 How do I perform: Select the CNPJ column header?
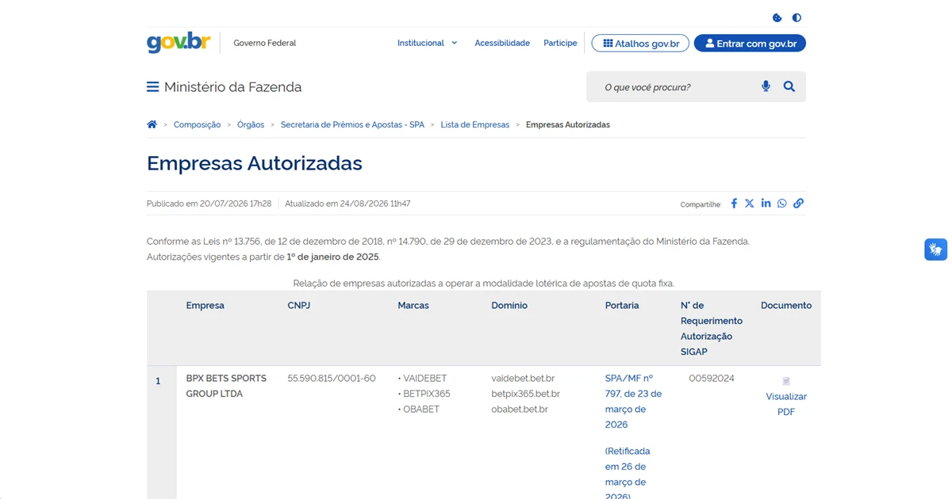coord(299,305)
